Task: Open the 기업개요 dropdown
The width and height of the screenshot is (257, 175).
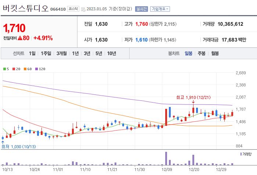Action: [160, 9]
